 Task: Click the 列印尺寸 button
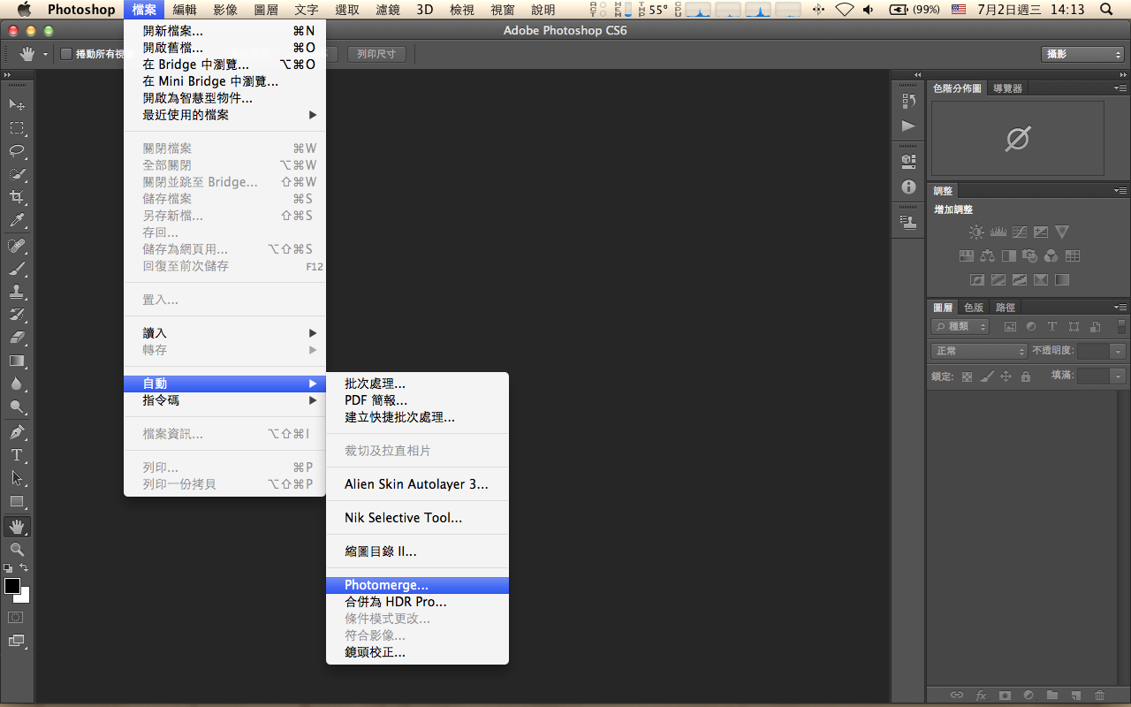click(x=376, y=54)
